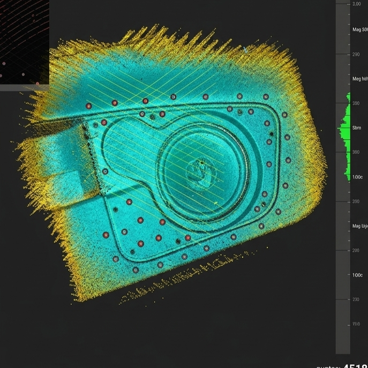Image resolution: width=368 pixels, height=368 pixels.
Task: Open the mini-map preview in the top-left corner
Action: 25,42
